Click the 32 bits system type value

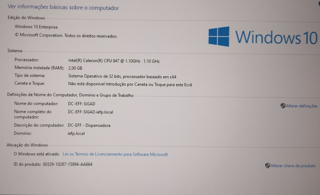tap(122, 77)
